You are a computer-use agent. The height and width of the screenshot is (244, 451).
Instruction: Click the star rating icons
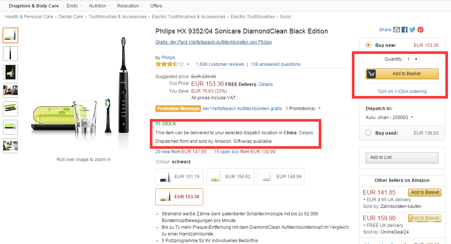click(170, 64)
